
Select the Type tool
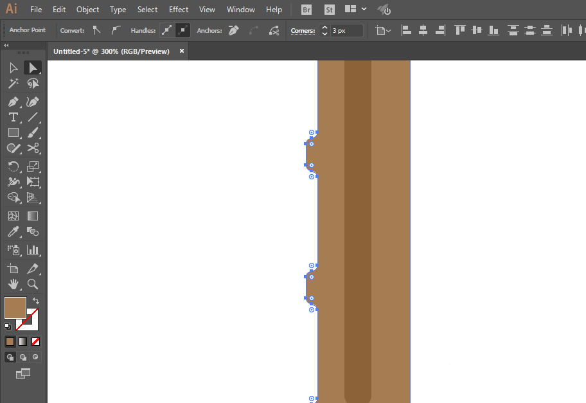click(x=13, y=117)
